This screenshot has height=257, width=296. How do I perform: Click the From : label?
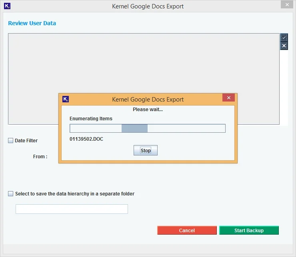pos(40,157)
